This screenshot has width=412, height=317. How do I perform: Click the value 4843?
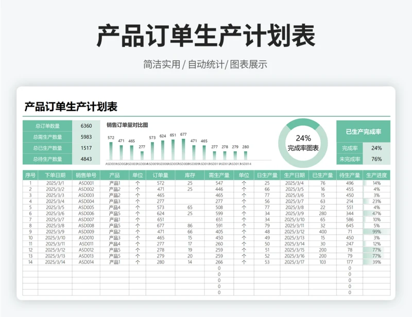tap(86, 159)
